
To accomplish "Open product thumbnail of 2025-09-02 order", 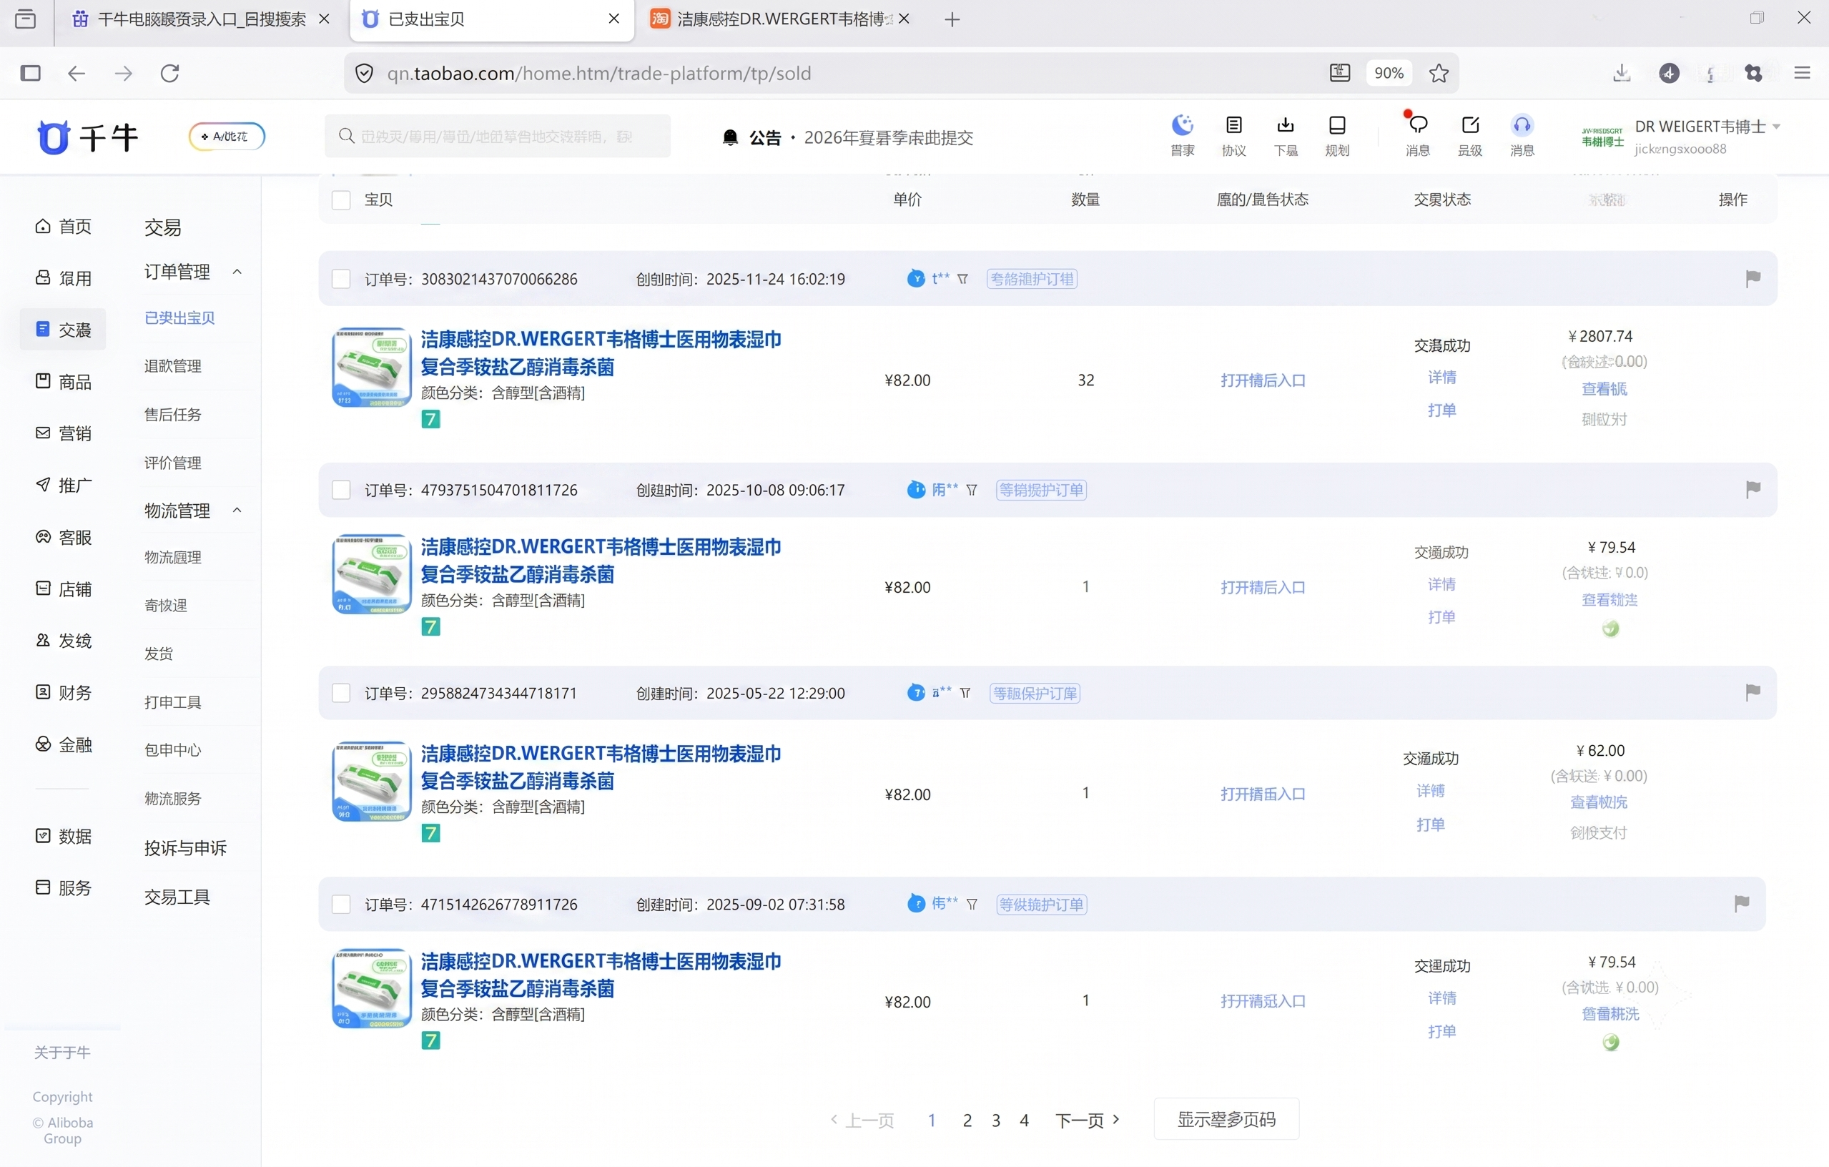I will 371,988.
